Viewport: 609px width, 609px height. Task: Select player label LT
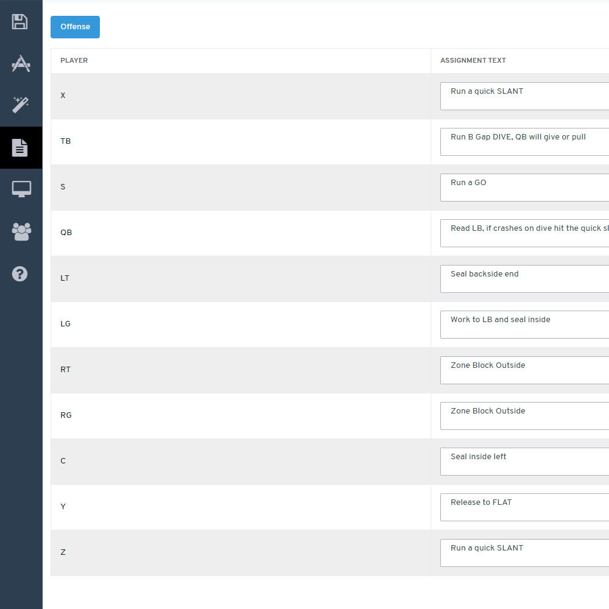(65, 278)
